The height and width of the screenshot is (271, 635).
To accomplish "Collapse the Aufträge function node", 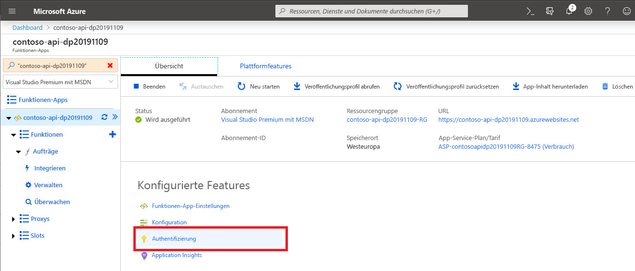I will point(18,152).
